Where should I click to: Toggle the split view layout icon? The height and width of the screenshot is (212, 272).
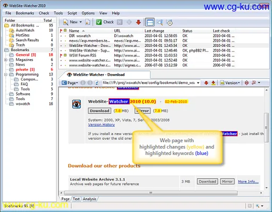[x=150, y=22]
